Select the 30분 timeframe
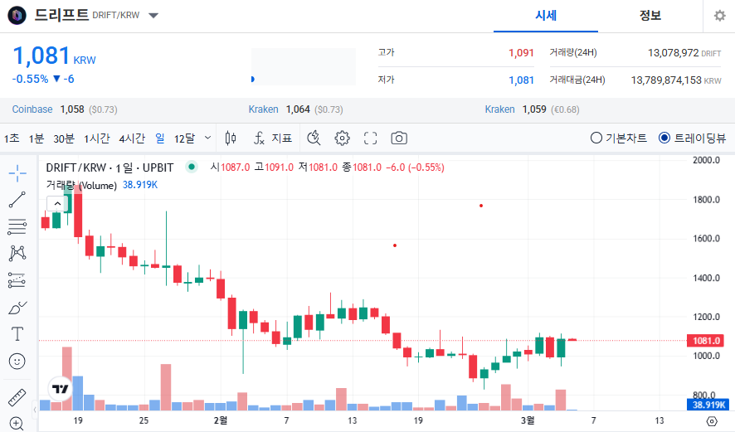The width and height of the screenshot is (735, 432). tap(64, 138)
